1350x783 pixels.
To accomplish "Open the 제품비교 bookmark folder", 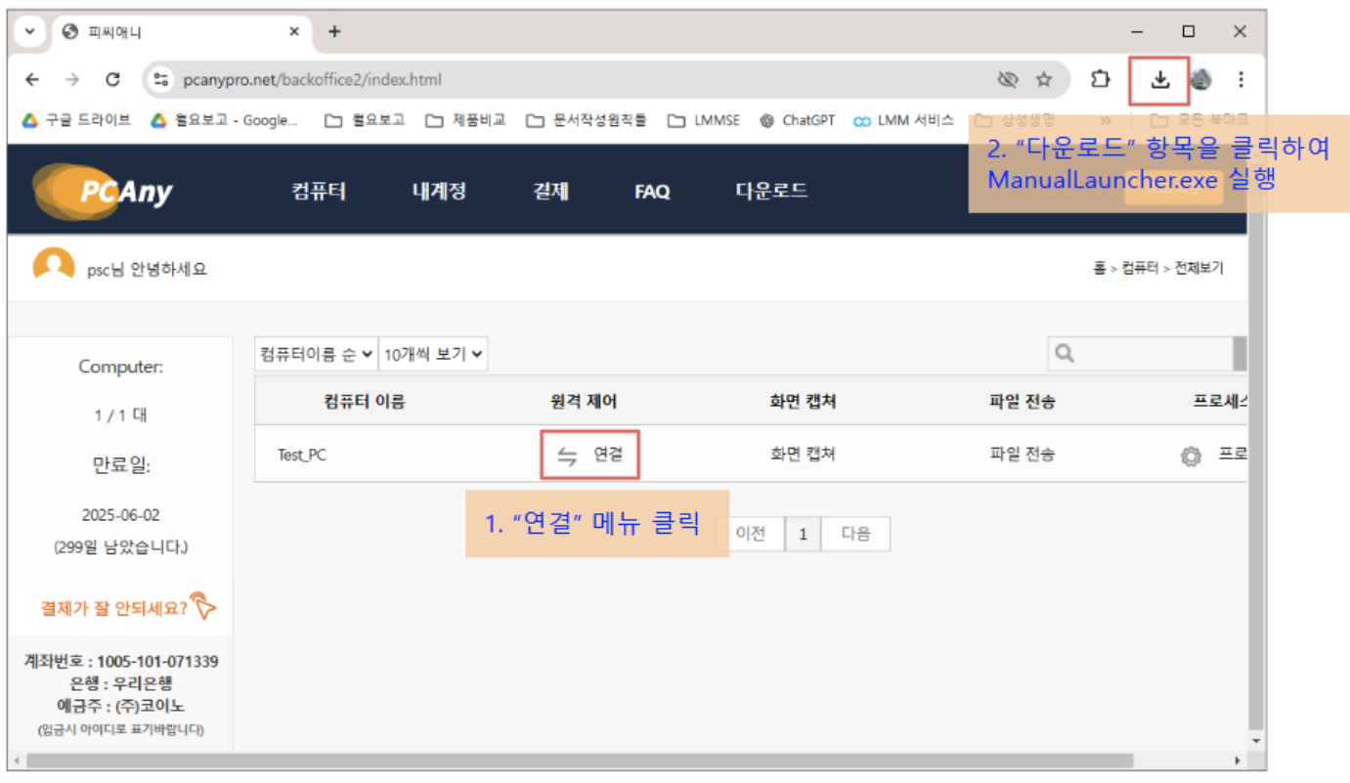I will coord(466,120).
